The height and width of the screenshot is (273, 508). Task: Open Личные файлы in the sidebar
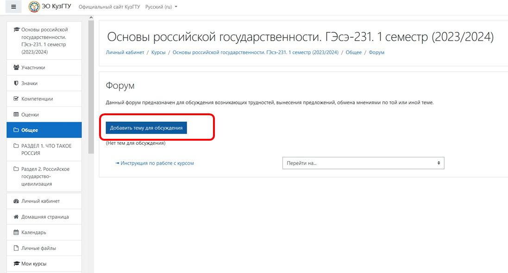click(44, 248)
